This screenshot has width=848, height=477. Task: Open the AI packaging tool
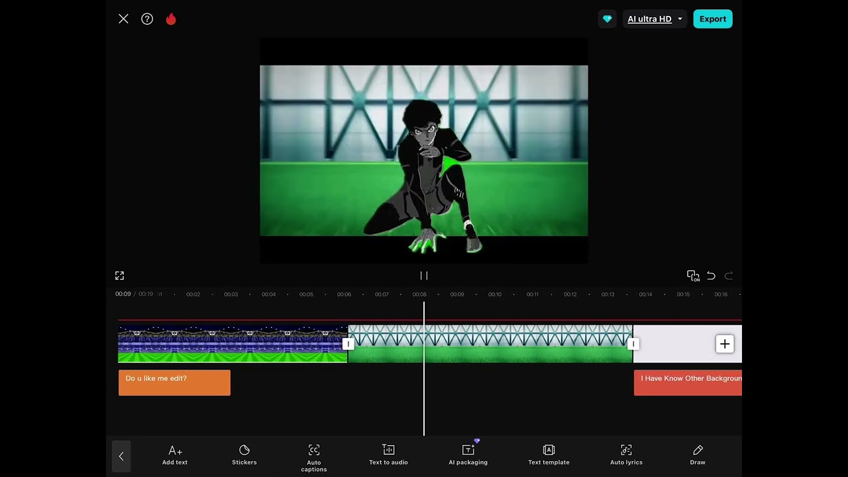tap(468, 455)
